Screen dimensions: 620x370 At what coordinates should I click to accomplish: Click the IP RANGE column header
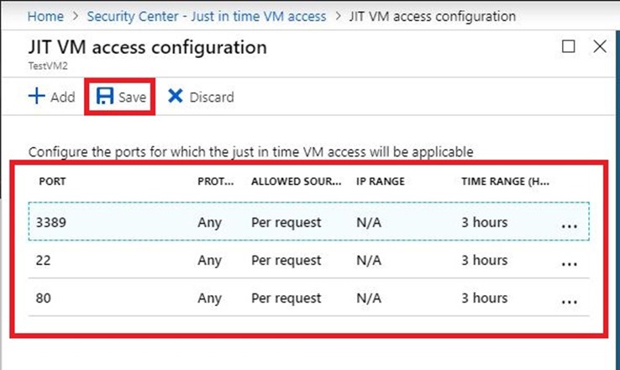(x=381, y=182)
